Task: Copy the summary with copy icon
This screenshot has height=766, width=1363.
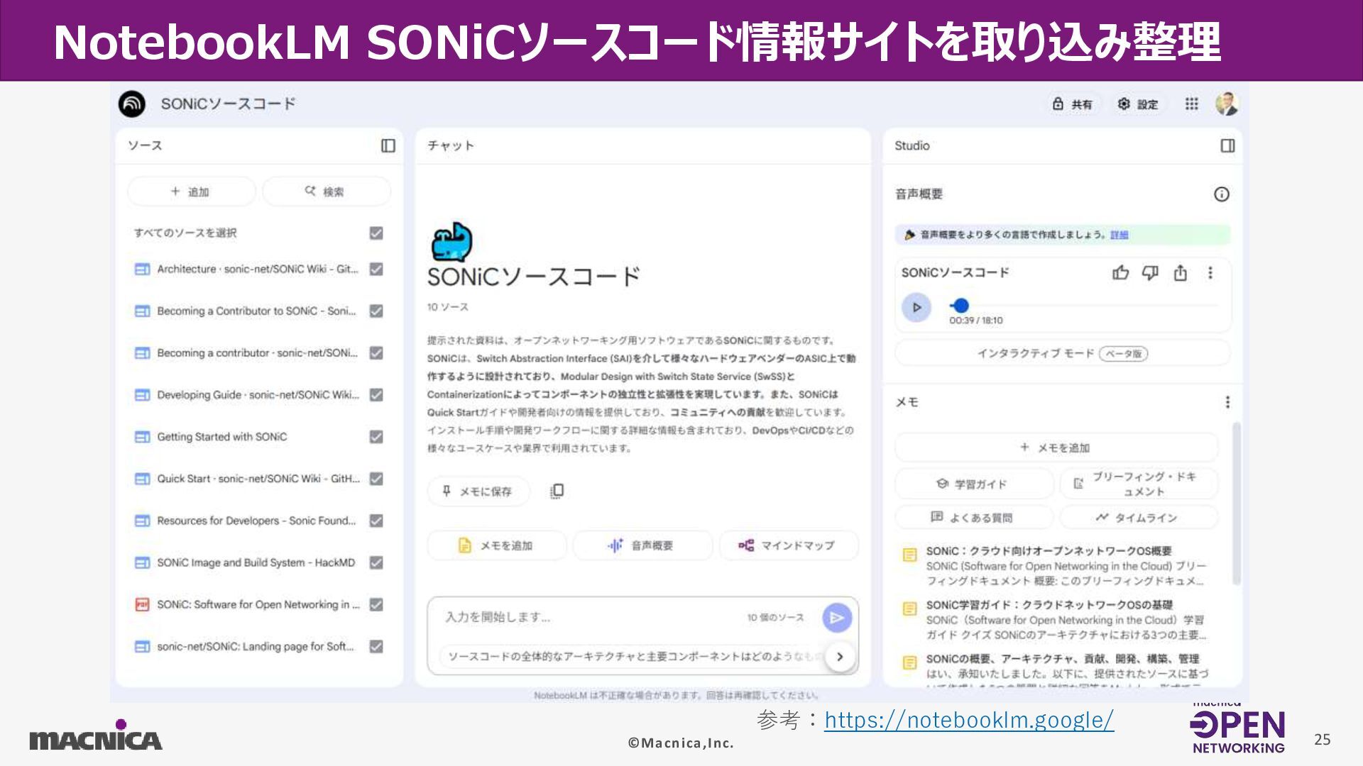Action: point(557,491)
